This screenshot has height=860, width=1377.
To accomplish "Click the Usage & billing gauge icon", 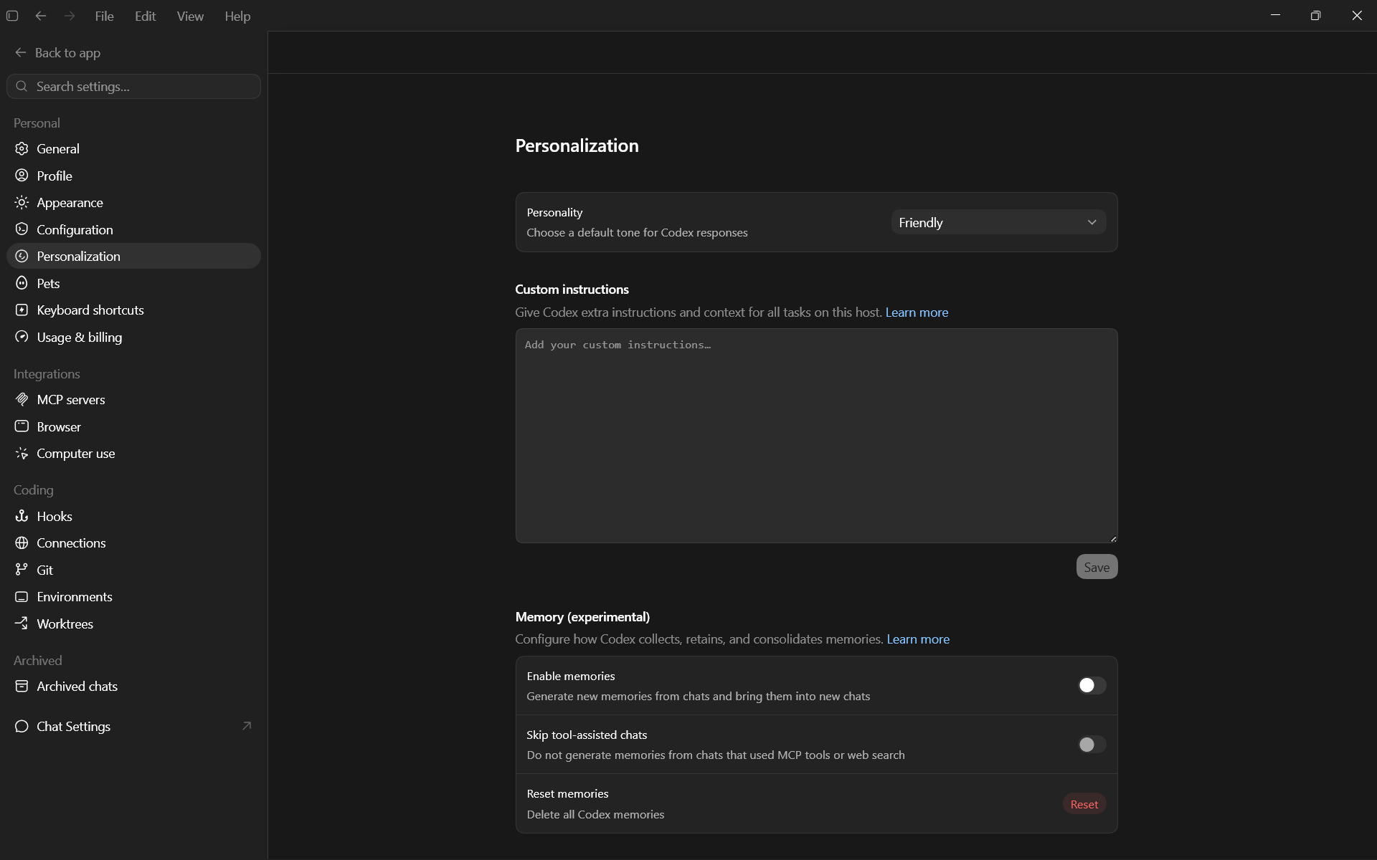I will [22, 337].
